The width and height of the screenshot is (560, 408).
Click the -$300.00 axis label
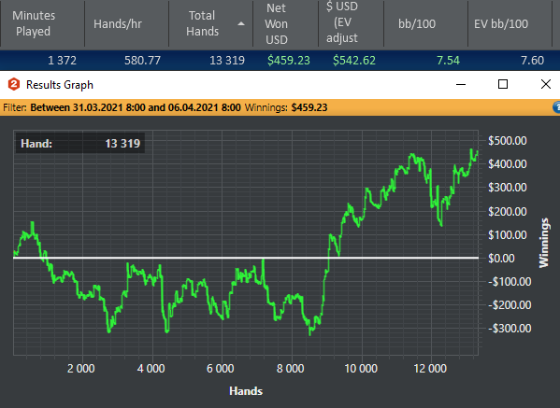[510, 328]
